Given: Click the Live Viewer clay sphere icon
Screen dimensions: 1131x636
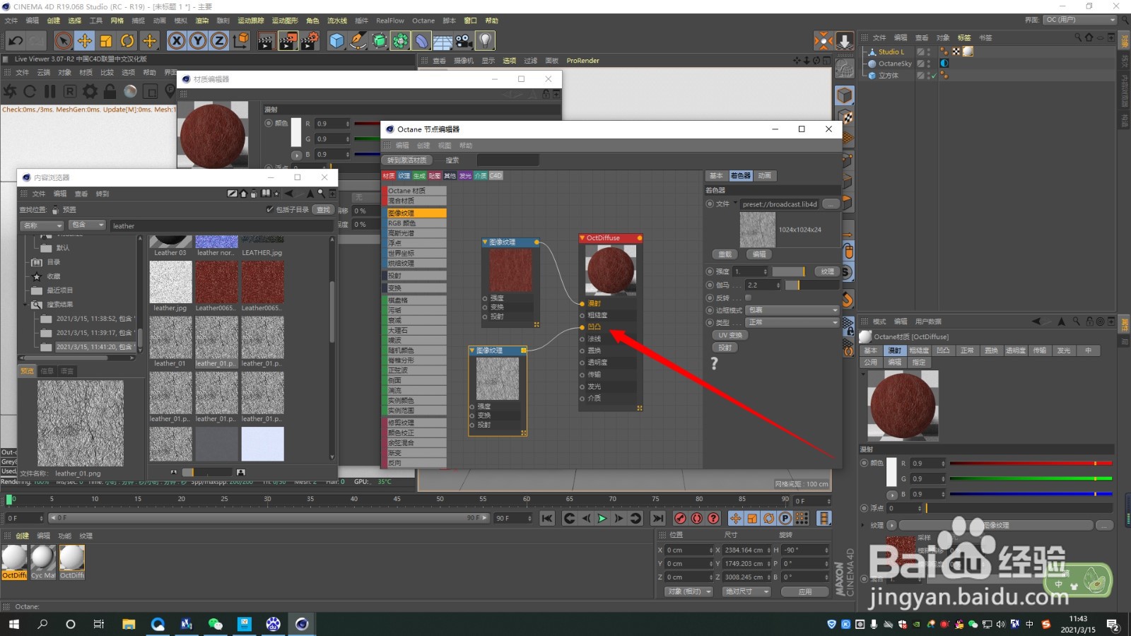Looking at the screenshot, I should click(130, 91).
